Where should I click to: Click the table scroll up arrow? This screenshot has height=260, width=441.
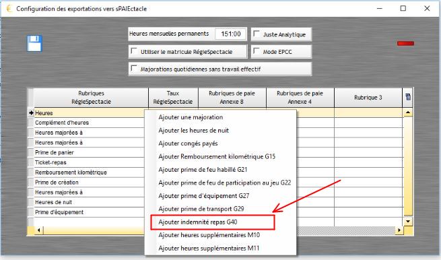(x=408, y=112)
